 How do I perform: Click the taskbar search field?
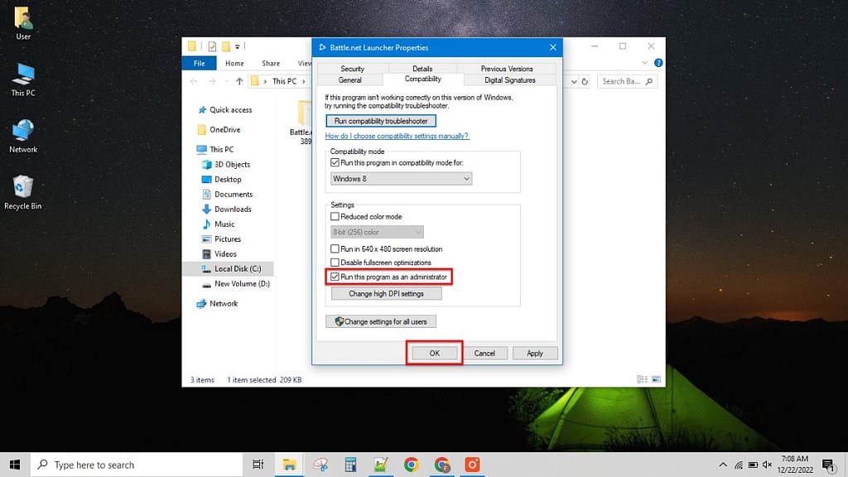(x=137, y=465)
